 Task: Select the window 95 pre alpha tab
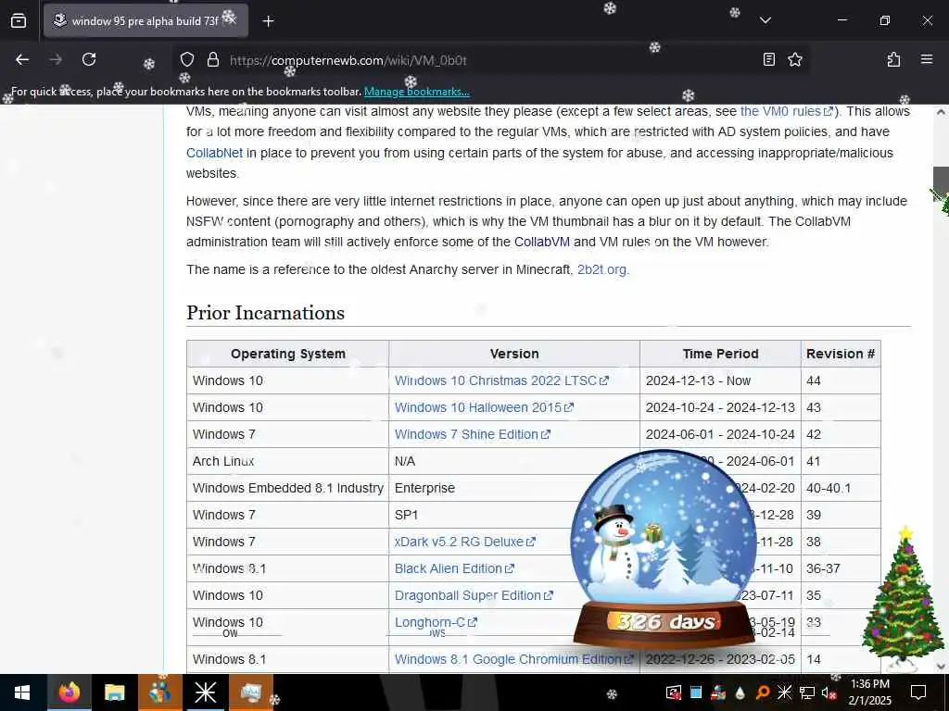(146, 20)
